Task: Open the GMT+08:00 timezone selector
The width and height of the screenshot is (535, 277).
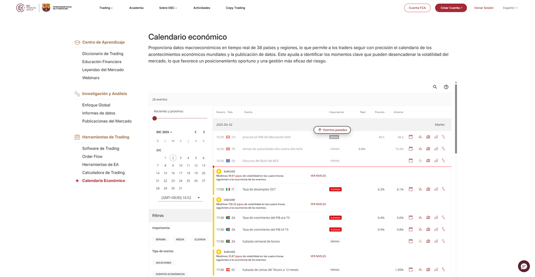Action: pyautogui.click(x=177, y=197)
